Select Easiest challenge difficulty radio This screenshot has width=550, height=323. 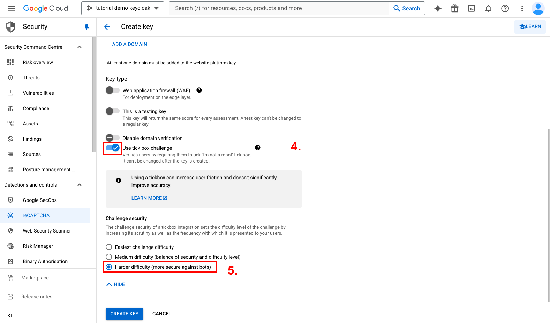point(109,247)
